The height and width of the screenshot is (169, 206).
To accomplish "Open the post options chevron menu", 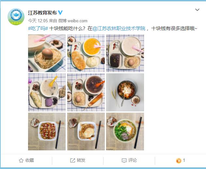I will tap(197, 9).
